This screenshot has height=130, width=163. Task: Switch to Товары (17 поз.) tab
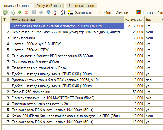[15, 6]
